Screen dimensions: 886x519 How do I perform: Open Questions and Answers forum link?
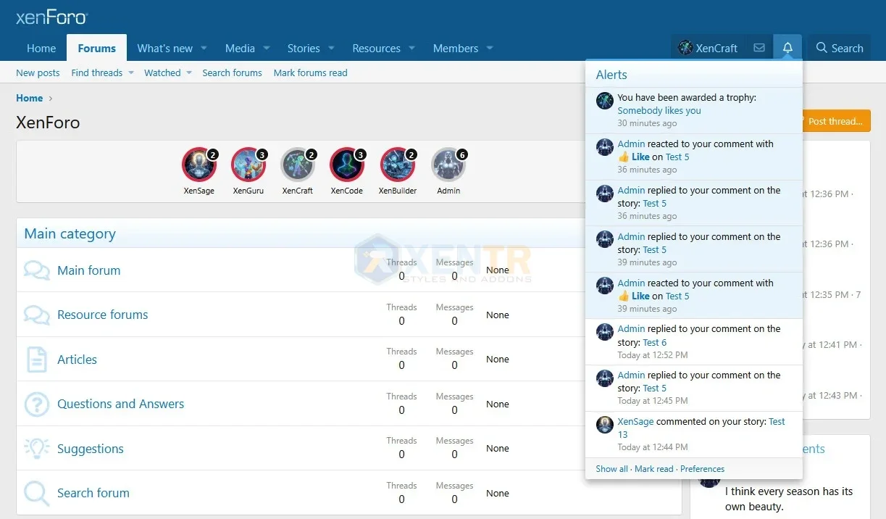click(x=121, y=404)
